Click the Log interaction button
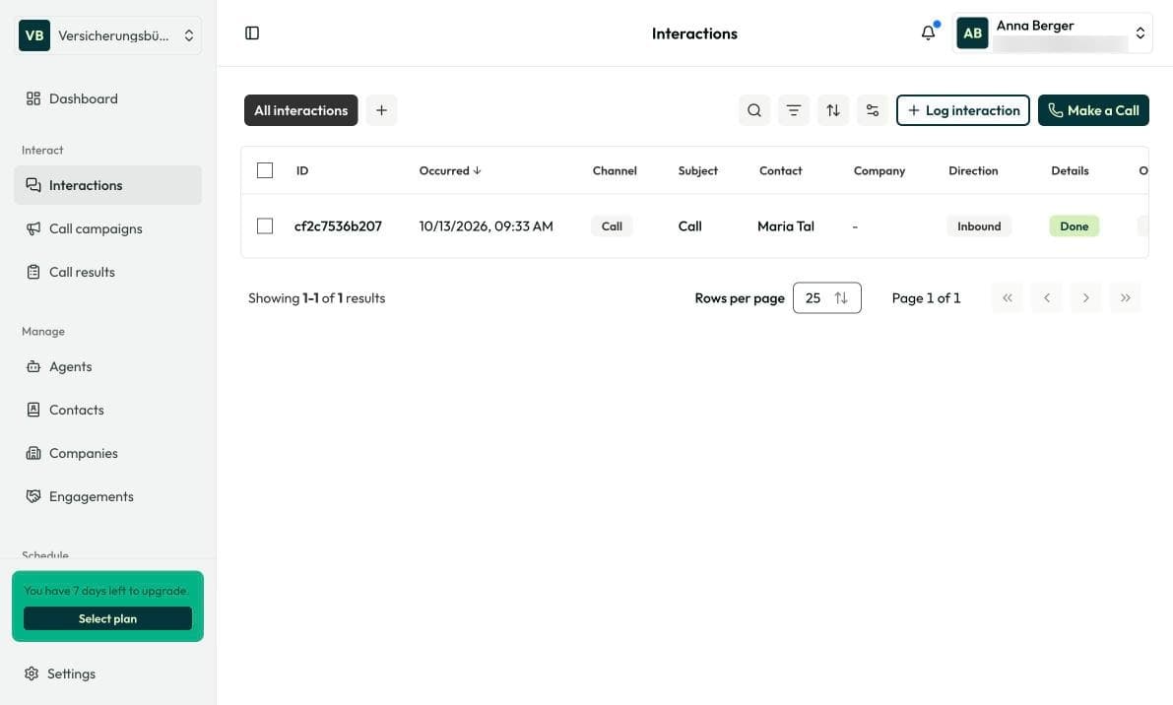The width and height of the screenshot is (1173, 705). (963, 110)
